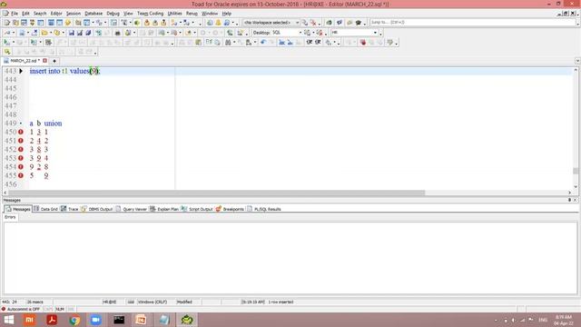Click the ENG language indicator in system tray
Viewport: 581px width, 327px height.
pos(543,320)
